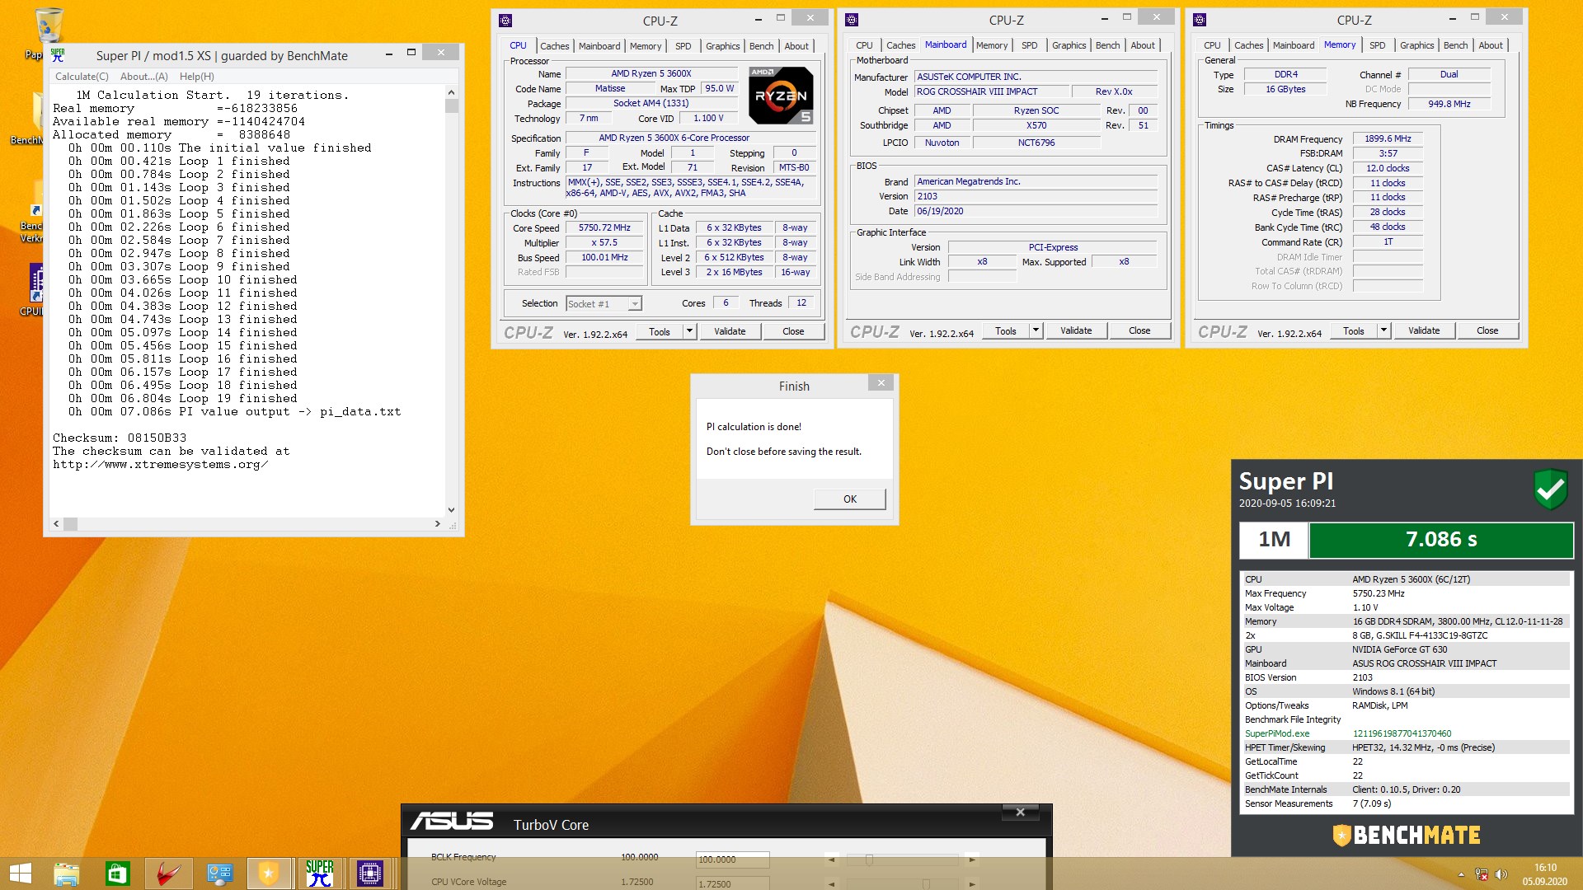This screenshot has width=1583, height=890.
Task: Click Close button in CPU-Z CPU window
Action: click(x=793, y=331)
